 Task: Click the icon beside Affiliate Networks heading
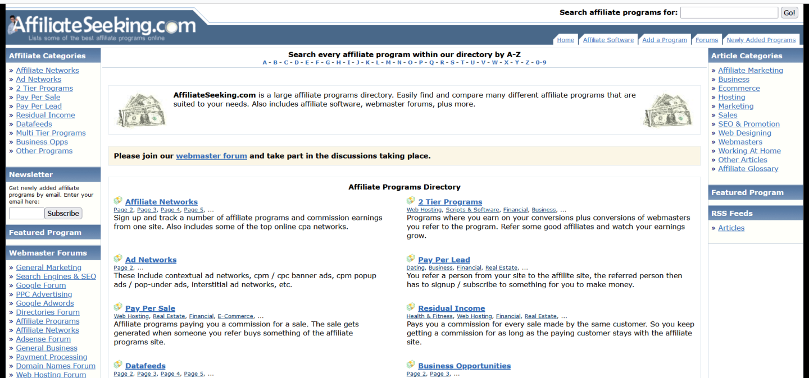coord(118,201)
